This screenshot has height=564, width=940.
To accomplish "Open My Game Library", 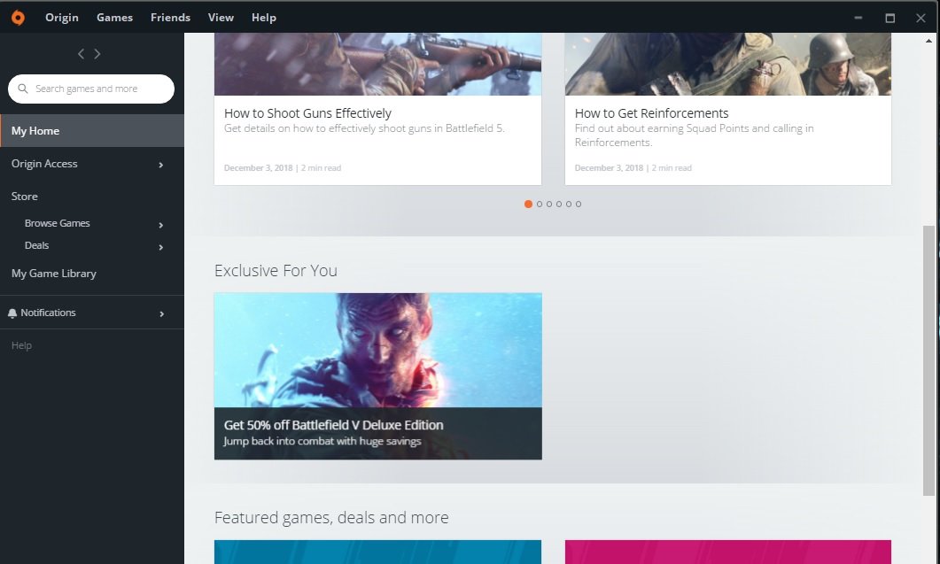I will point(54,274).
